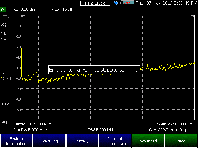Click the Ref 0.00 dBm value
This screenshot has width=198, height=148.
coord(25,10)
